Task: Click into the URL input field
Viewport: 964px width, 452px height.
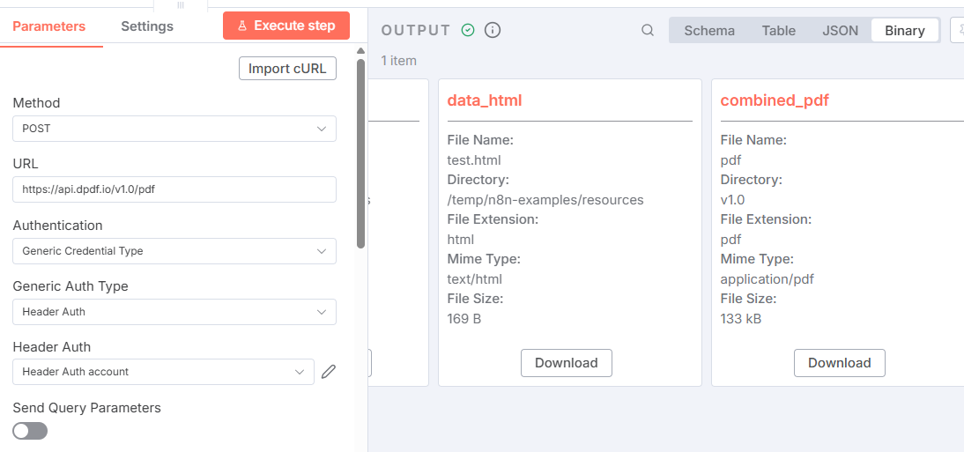Action: tap(174, 189)
